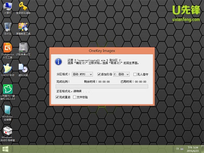Image resolution: width=204 pixels, height=153 pixels.
Task: Open the 虚拟光驱 virtual drive icon
Action: click(23, 70)
